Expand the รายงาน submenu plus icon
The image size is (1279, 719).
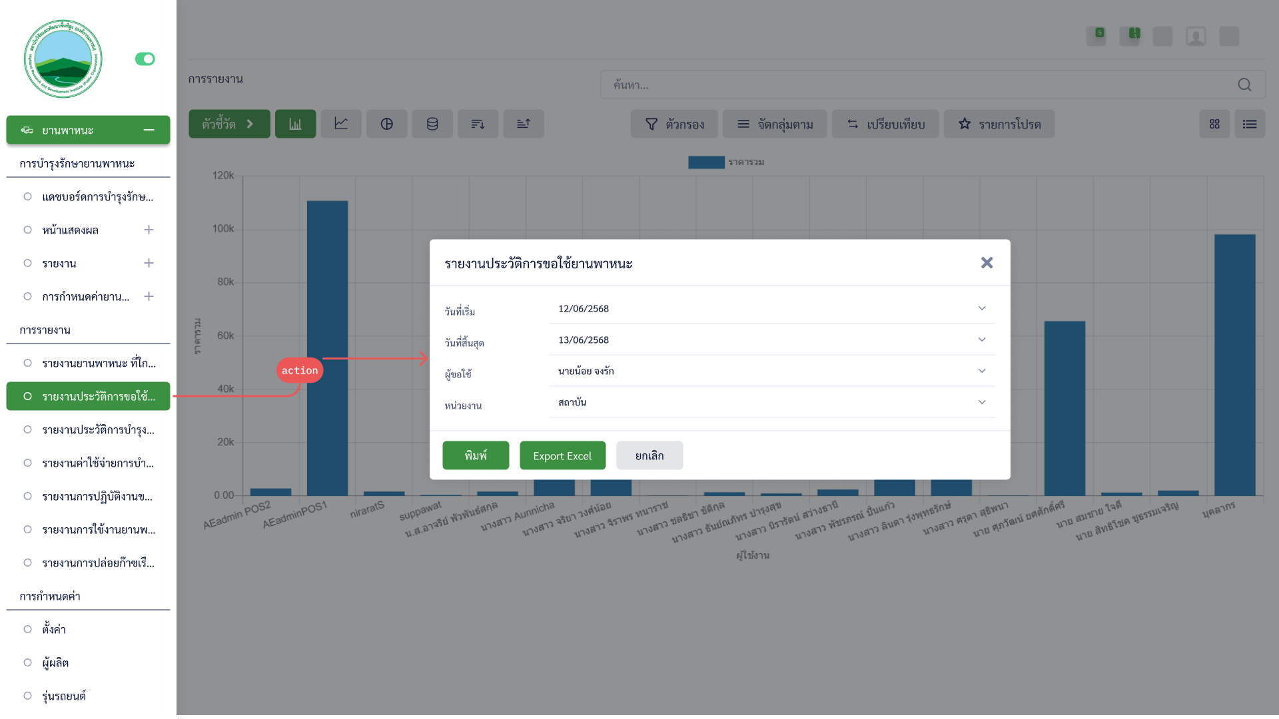(149, 263)
